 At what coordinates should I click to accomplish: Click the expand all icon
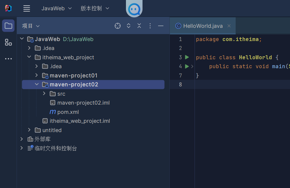(x=129, y=26)
